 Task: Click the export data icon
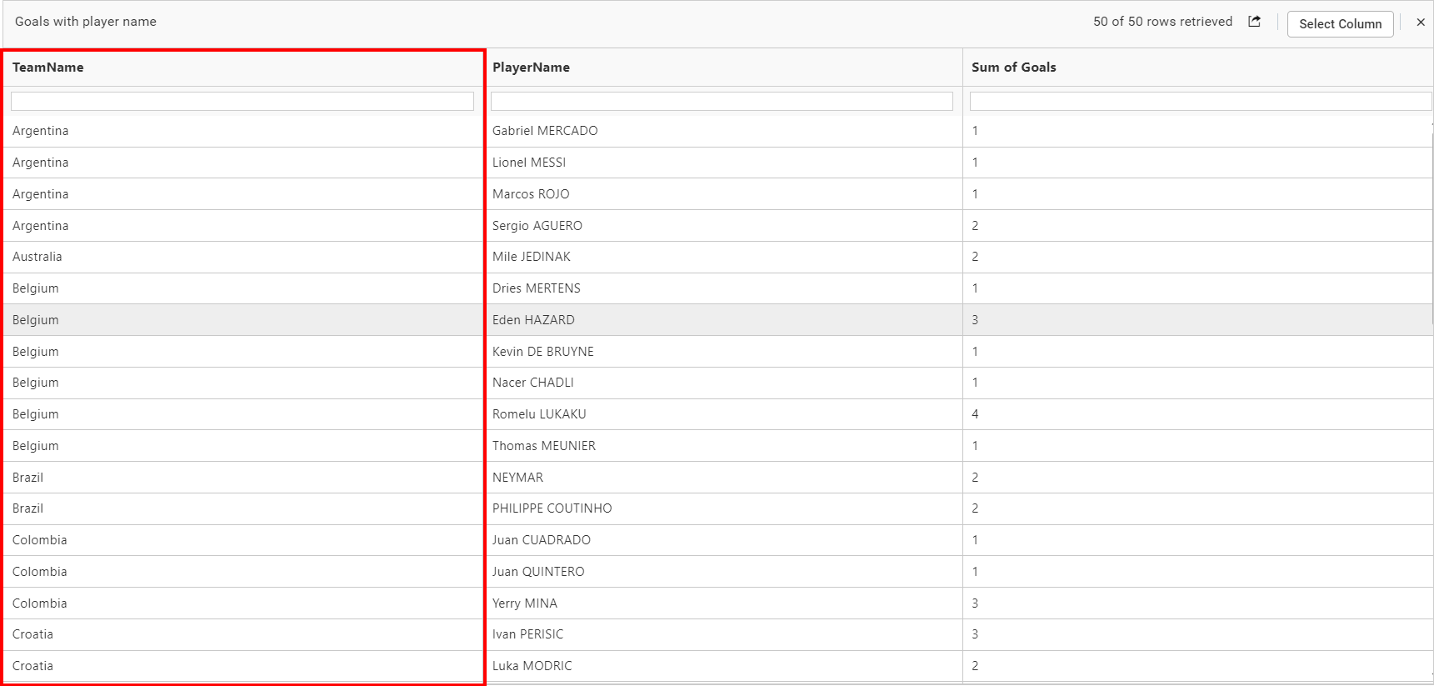(1254, 22)
